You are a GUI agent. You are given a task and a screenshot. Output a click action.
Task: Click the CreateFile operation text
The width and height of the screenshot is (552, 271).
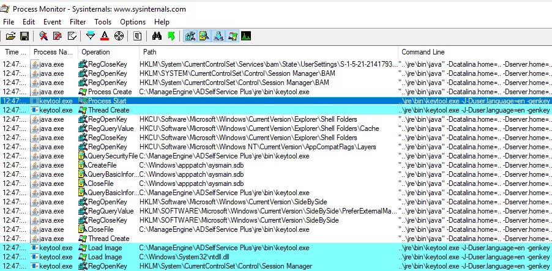click(x=102, y=165)
